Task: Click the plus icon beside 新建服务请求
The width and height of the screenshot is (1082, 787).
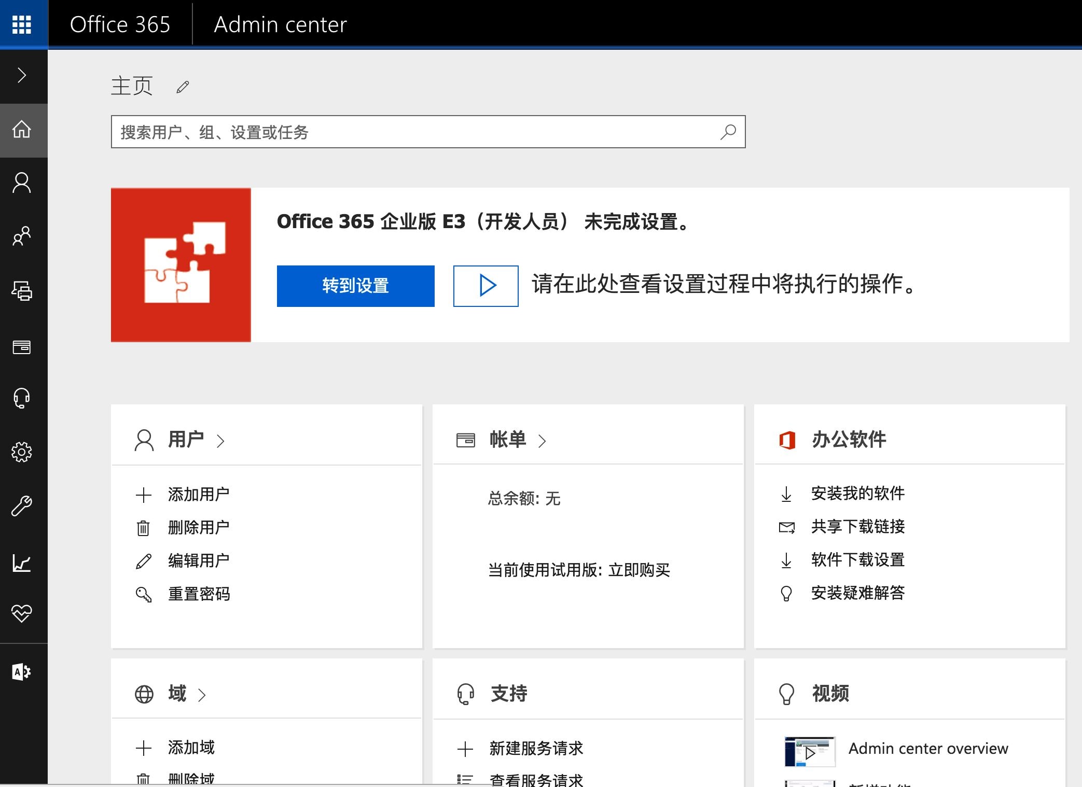Action: pyautogui.click(x=465, y=749)
